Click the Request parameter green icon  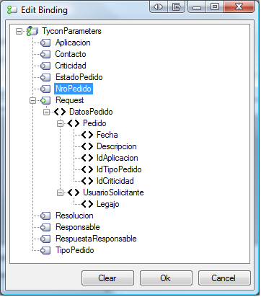click(45, 100)
